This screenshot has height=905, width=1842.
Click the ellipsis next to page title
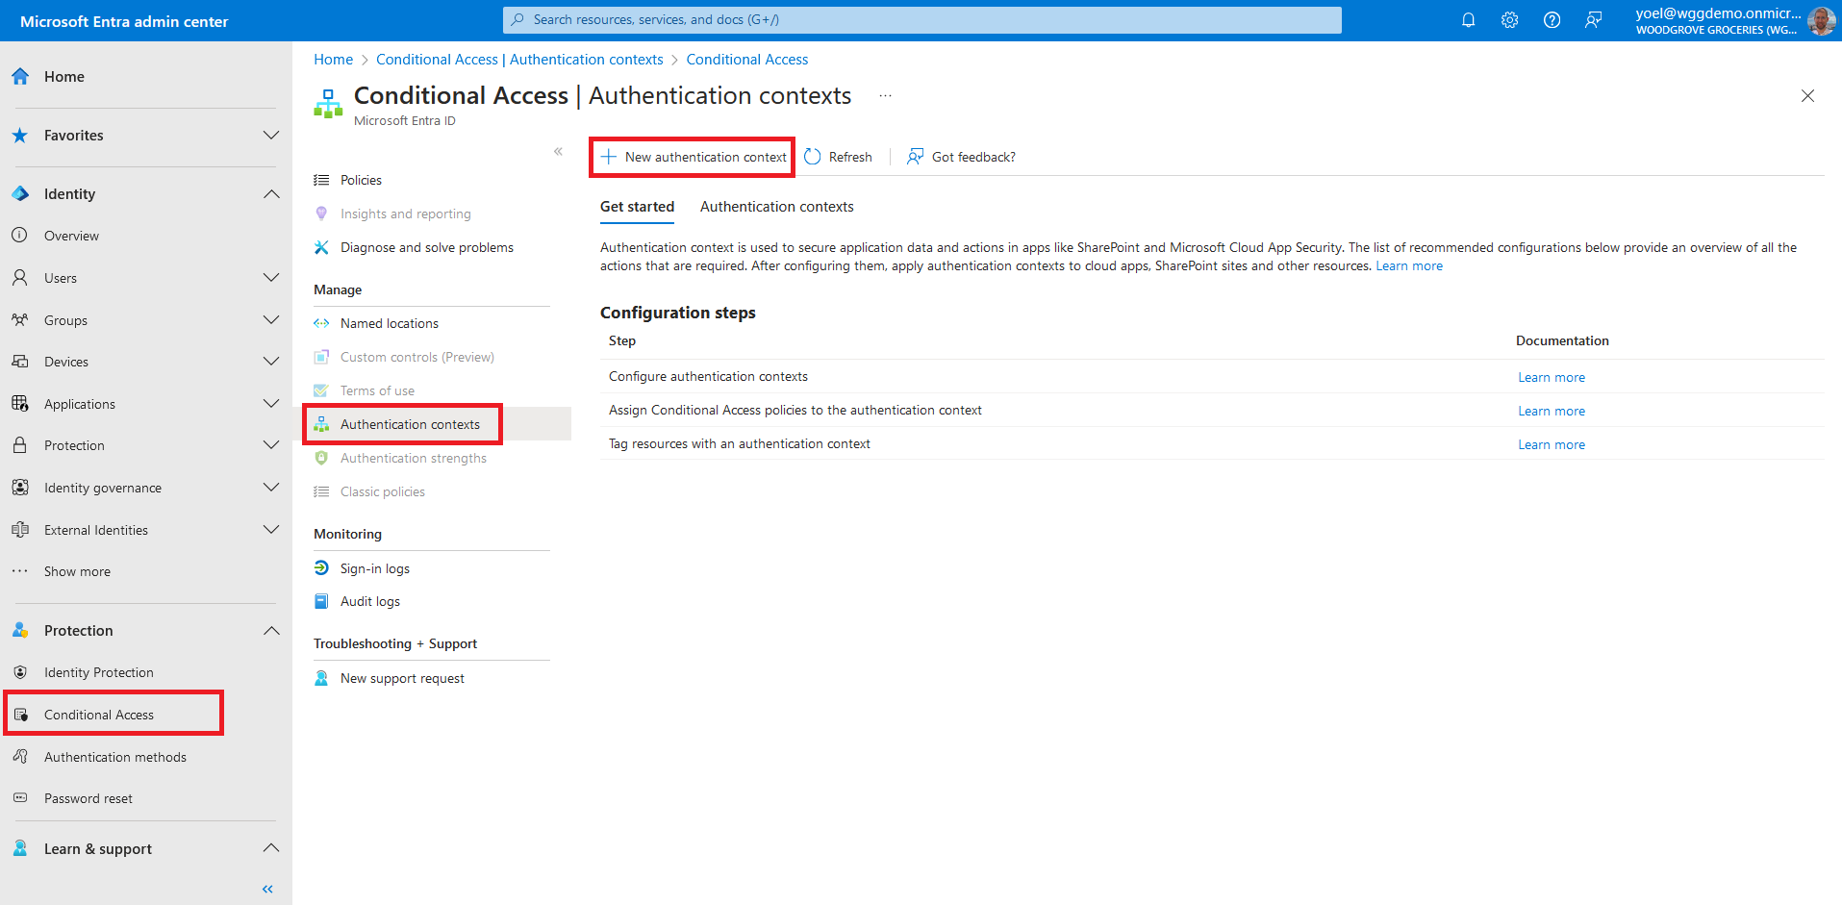pyautogui.click(x=885, y=96)
